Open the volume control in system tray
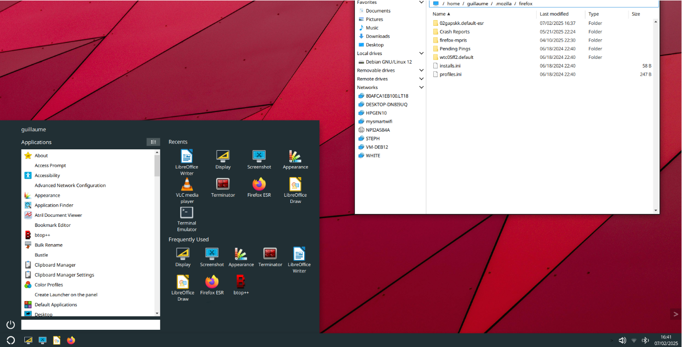 [x=622, y=340]
